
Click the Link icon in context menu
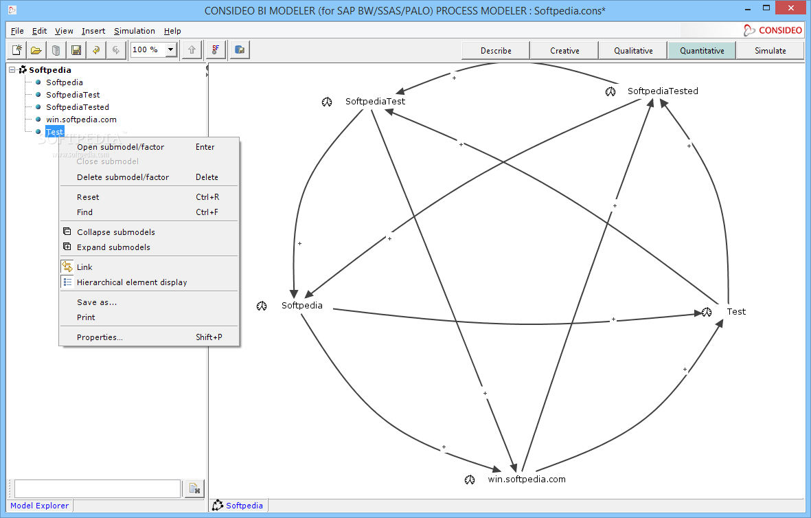(x=67, y=267)
